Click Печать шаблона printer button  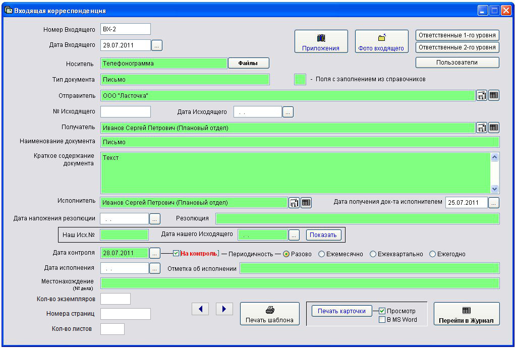click(x=269, y=315)
